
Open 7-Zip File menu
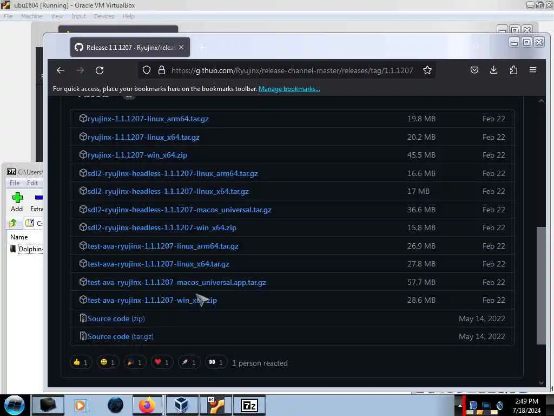pos(15,183)
